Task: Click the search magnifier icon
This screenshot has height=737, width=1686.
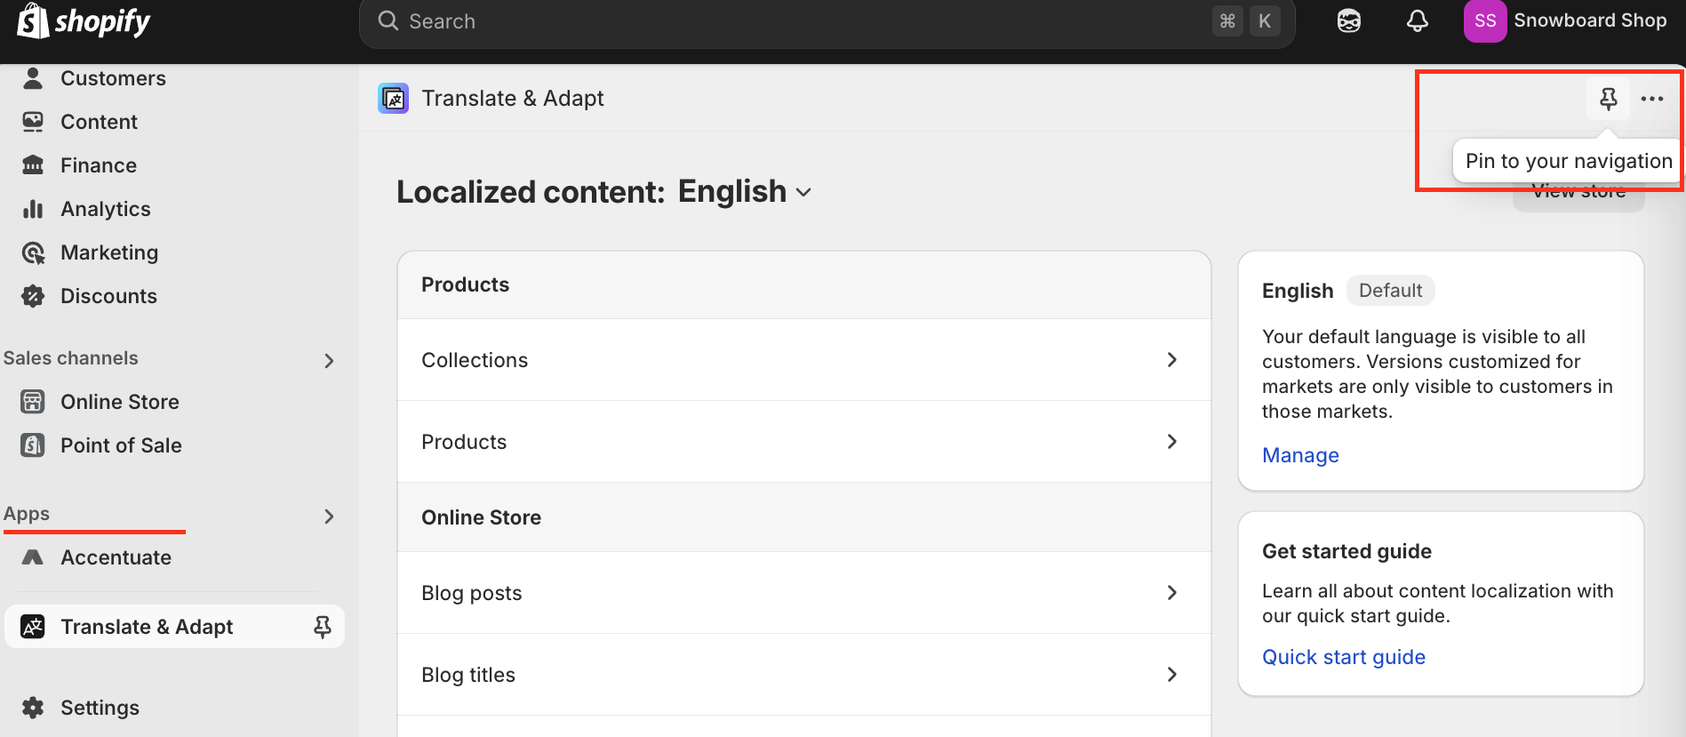Action: (x=388, y=20)
